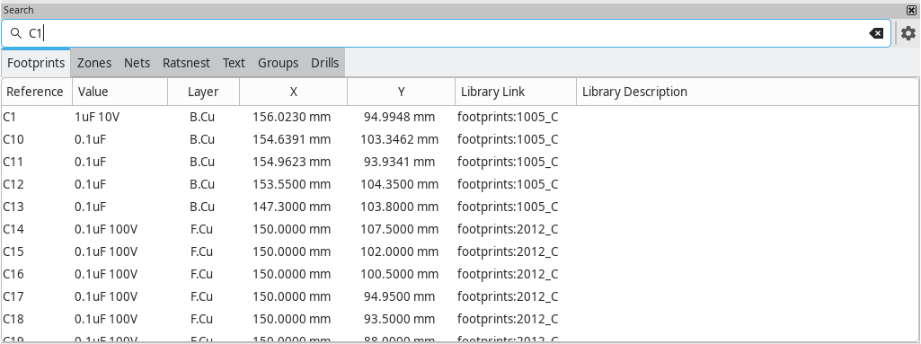The image size is (921, 344).
Task: Select footprint row C11
Action: (460, 162)
